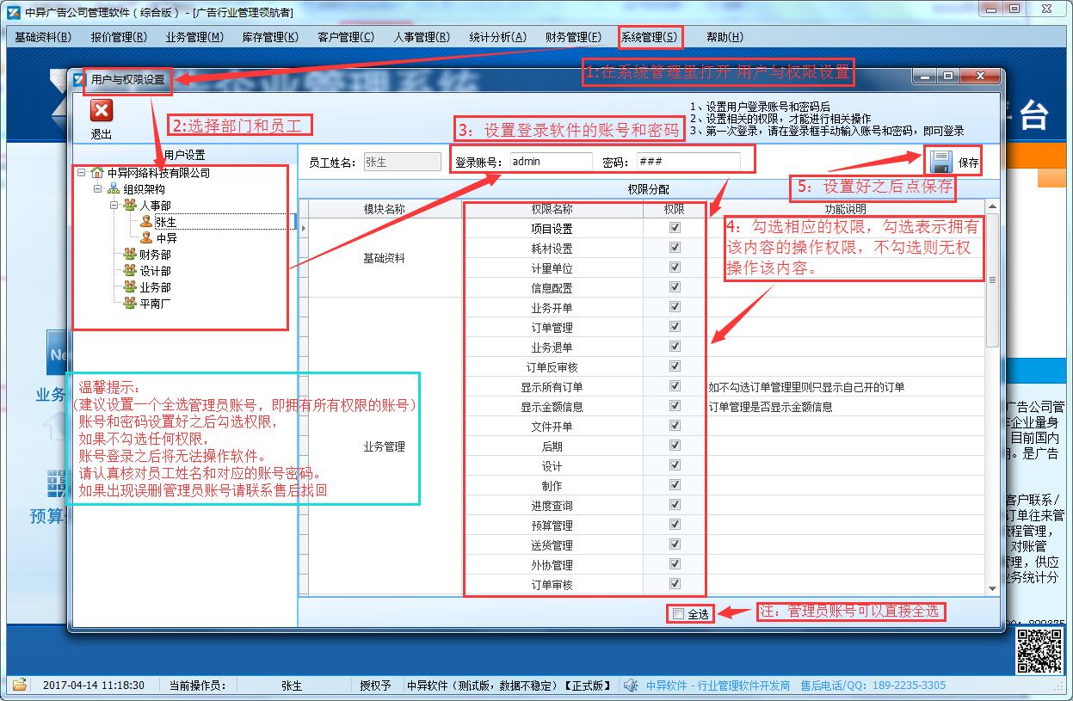Click the 中异软件 developer link in status bar
Viewport: 1073px width, 701px height.
click(x=718, y=686)
